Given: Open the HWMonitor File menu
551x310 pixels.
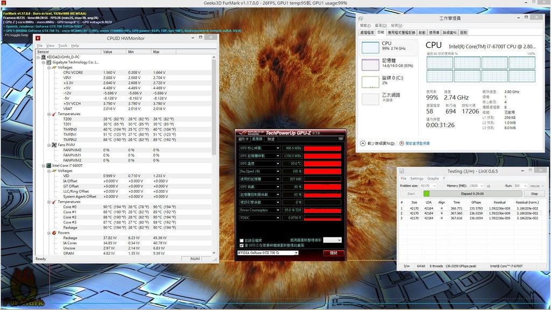Looking at the screenshot, I should 40,46.
